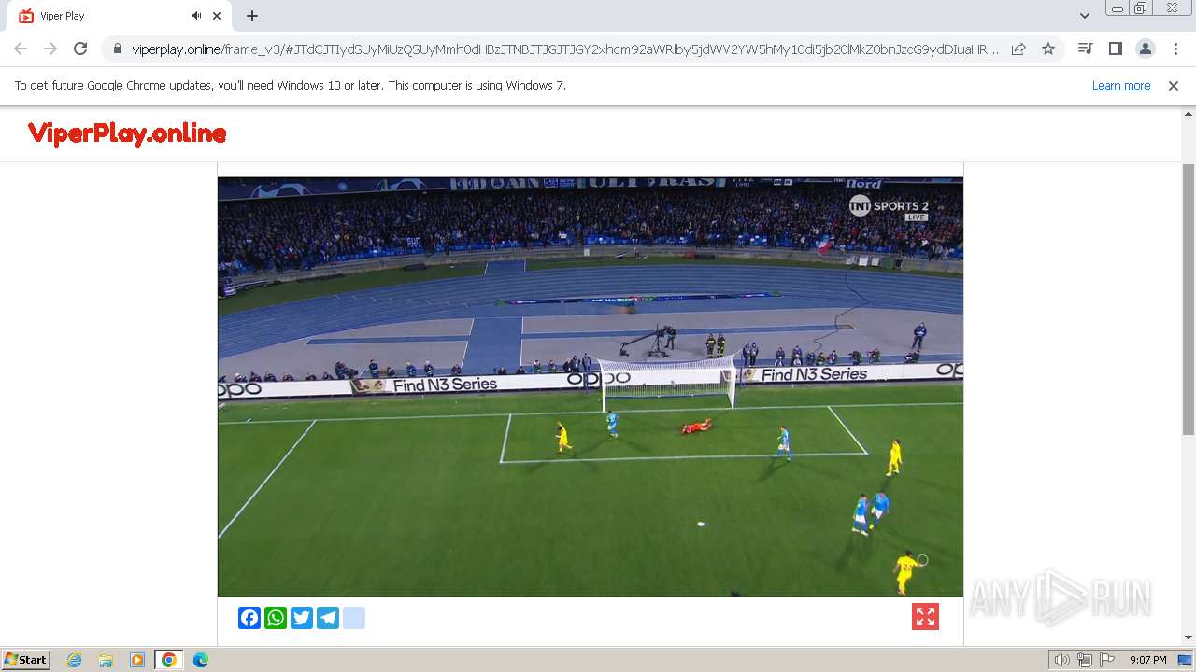Share stream via WhatsApp icon
Screen dimensions: 1196x672
[276, 618]
